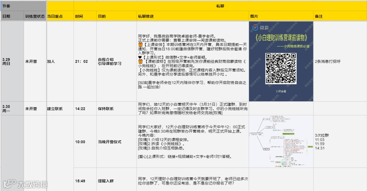
Task: Select the 当晚开营仪式 cell
Action: pos(117,141)
